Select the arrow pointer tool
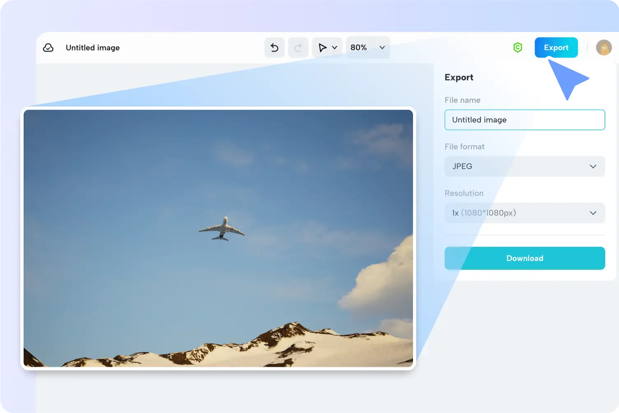This screenshot has height=413, width=619. [323, 47]
